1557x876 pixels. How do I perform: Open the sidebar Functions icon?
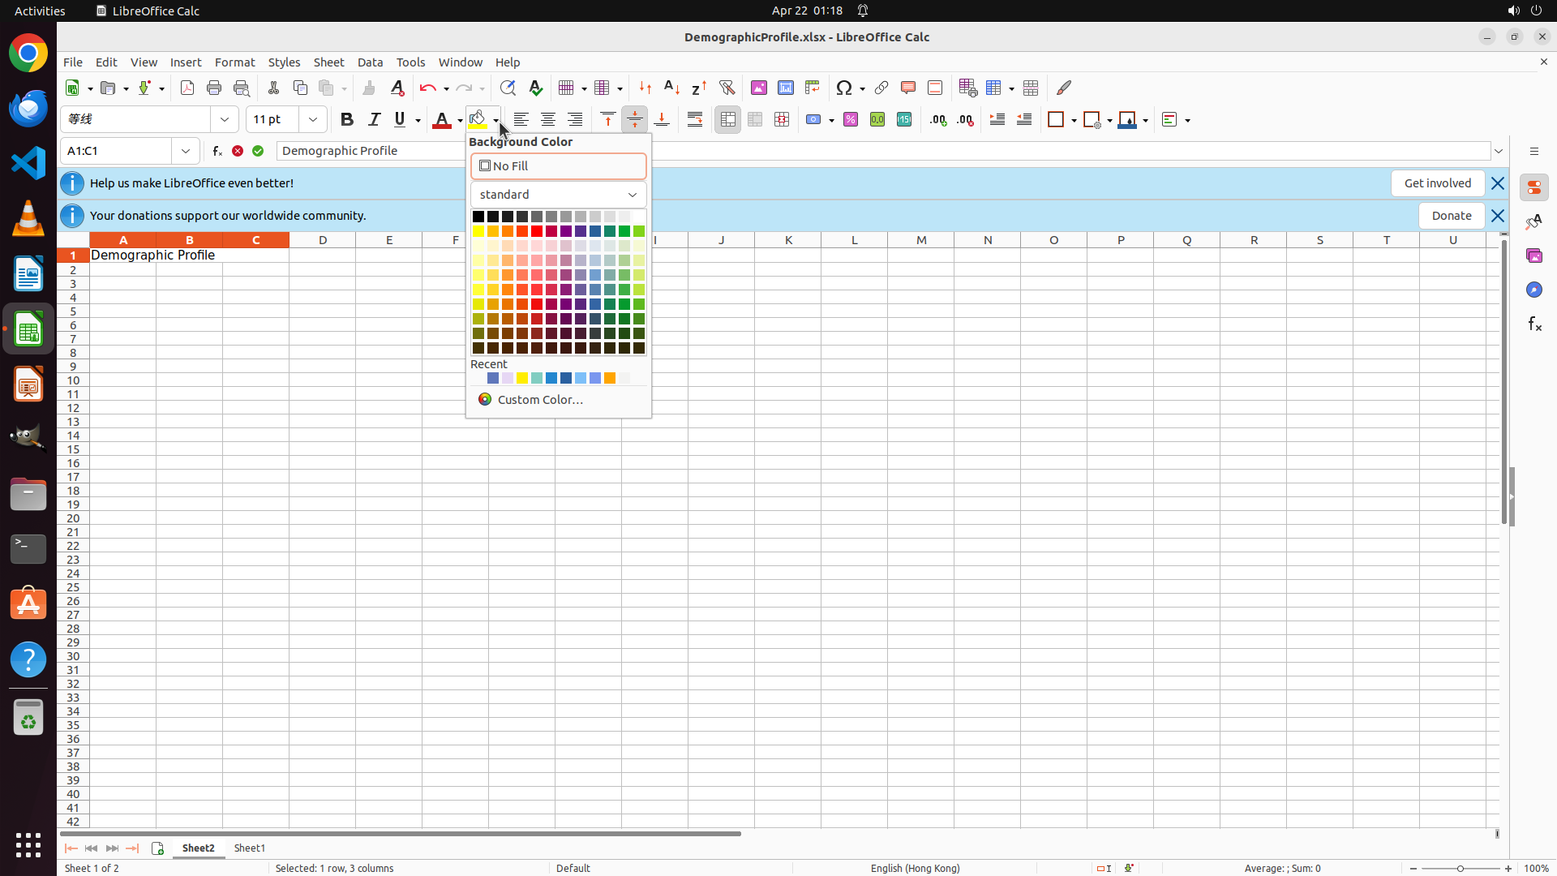1533,324
